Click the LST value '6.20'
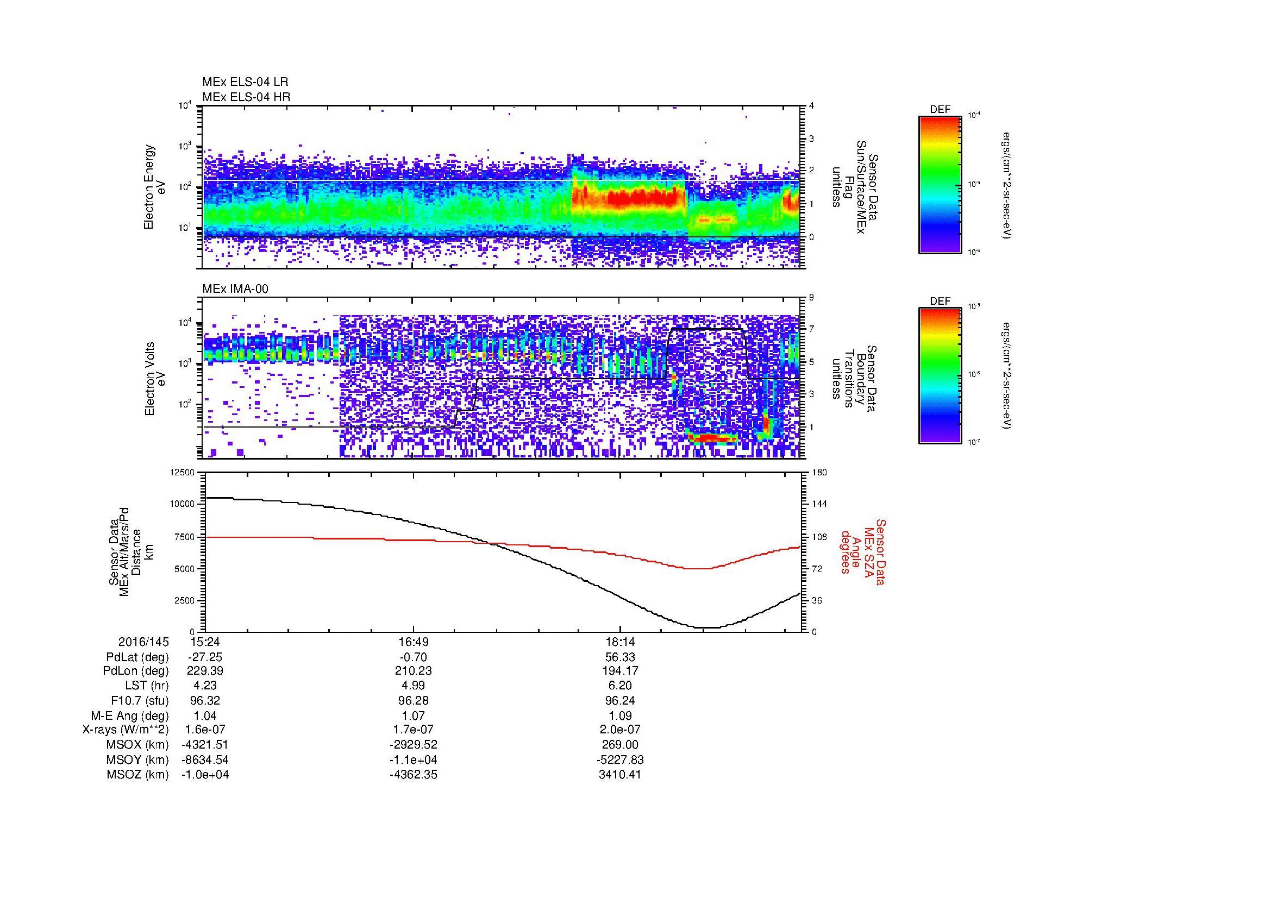The image size is (1271, 898). click(620, 686)
